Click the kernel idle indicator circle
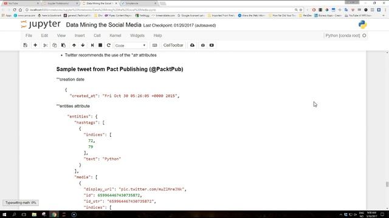 coord(364,36)
